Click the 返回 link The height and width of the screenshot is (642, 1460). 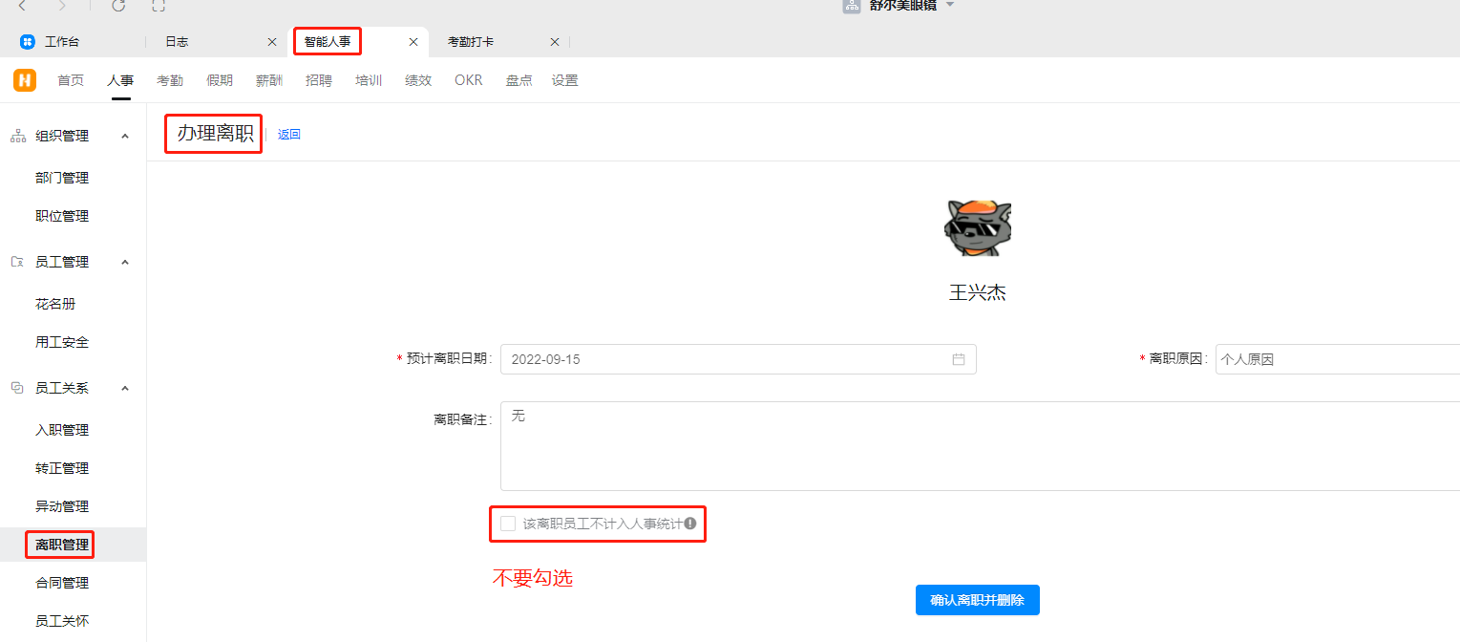click(x=289, y=135)
